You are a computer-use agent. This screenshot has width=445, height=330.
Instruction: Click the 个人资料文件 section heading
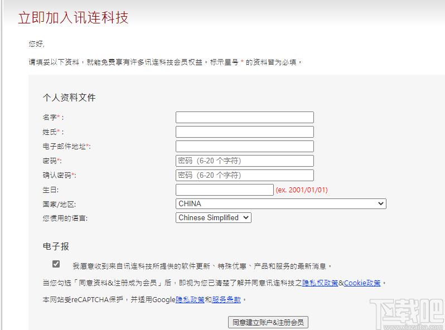pos(69,98)
